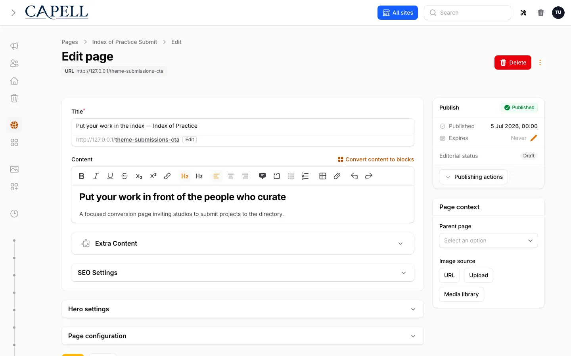Toggle superscript formatting
The width and height of the screenshot is (571, 356).
(153, 176)
